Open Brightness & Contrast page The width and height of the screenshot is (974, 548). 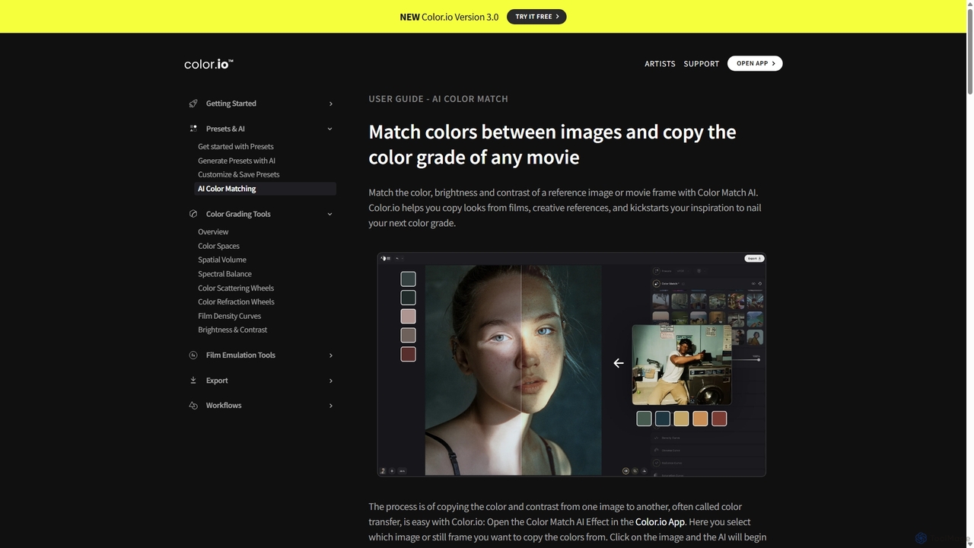pyautogui.click(x=232, y=330)
